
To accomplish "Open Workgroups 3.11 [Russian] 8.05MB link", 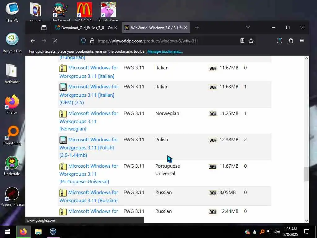I will click(89, 196).
